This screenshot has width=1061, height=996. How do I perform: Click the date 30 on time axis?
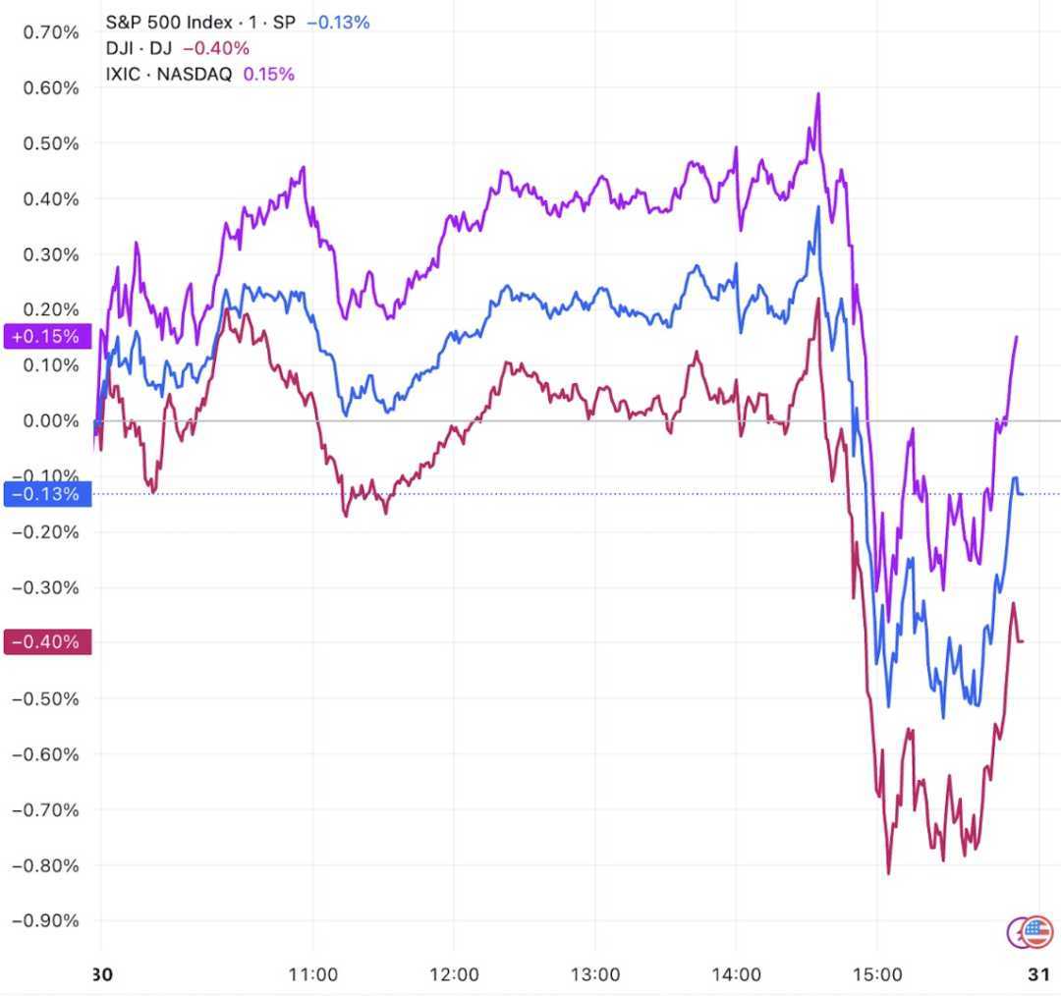tap(99, 974)
